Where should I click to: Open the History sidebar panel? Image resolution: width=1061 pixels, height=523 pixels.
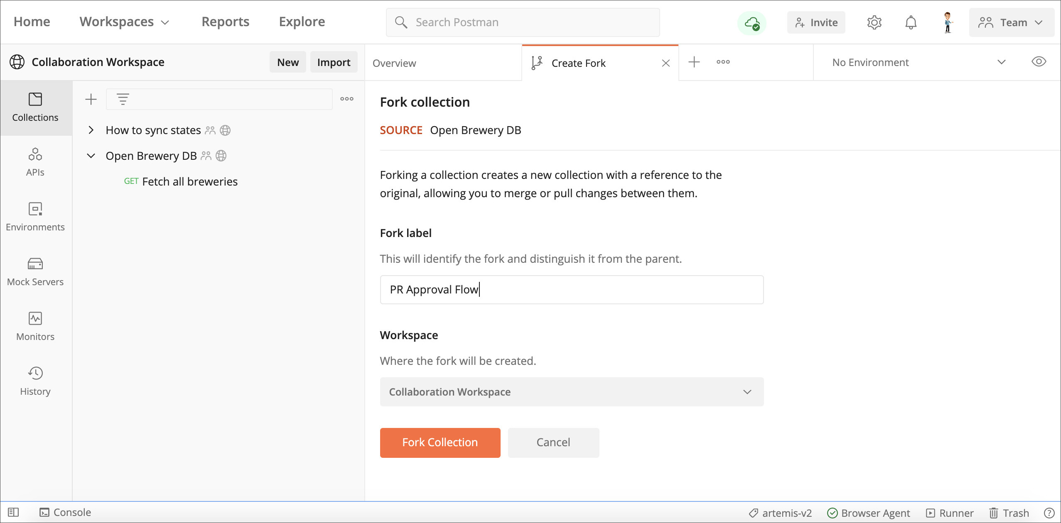[x=35, y=381]
